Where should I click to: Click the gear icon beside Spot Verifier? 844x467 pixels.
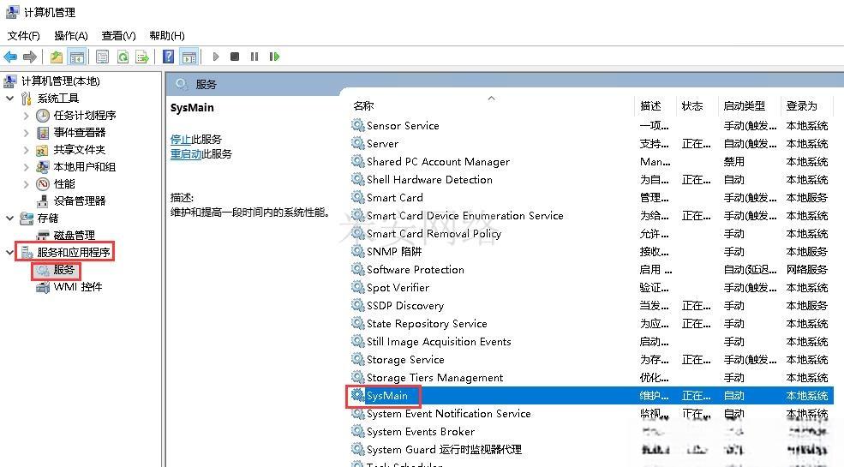(x=357, y=287)
